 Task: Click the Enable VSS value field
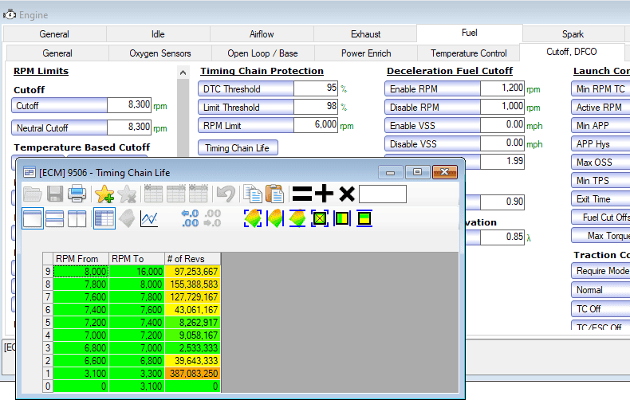[502, 125]
